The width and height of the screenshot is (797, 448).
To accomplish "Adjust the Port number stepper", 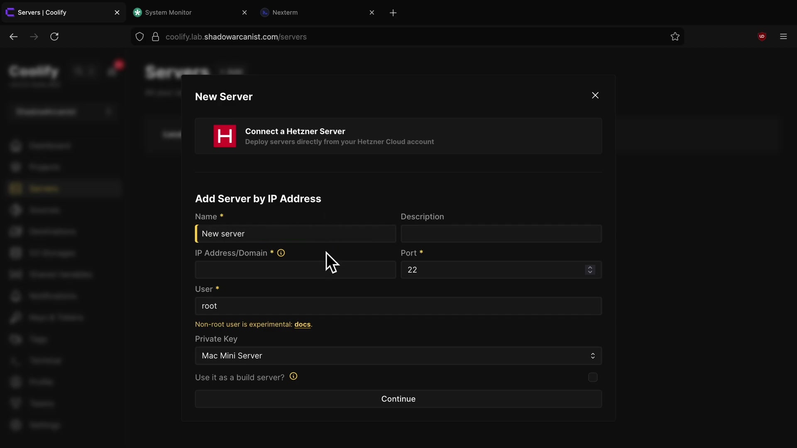I will coord(590,270).
